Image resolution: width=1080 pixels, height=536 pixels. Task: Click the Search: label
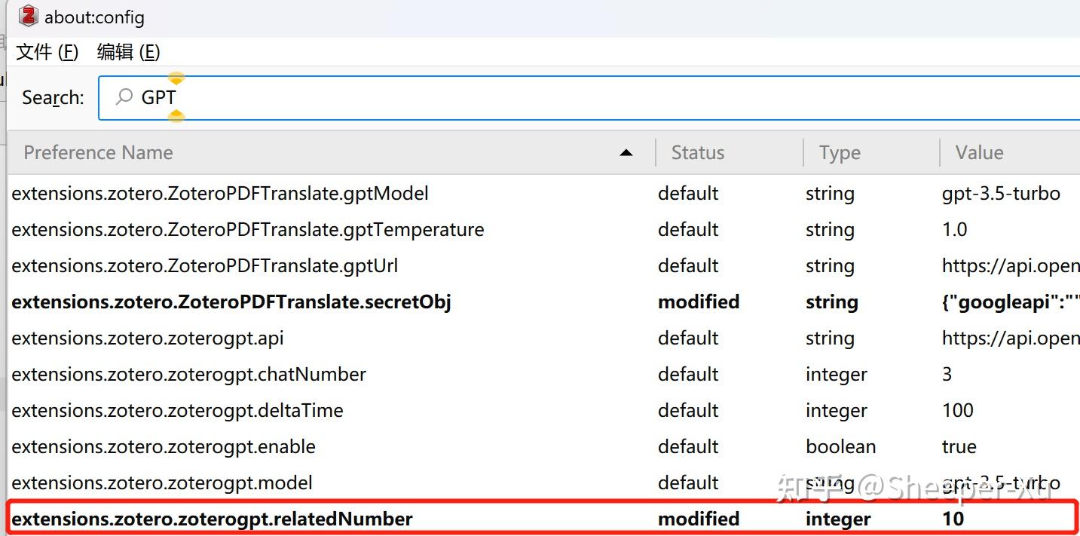[53, 98]
